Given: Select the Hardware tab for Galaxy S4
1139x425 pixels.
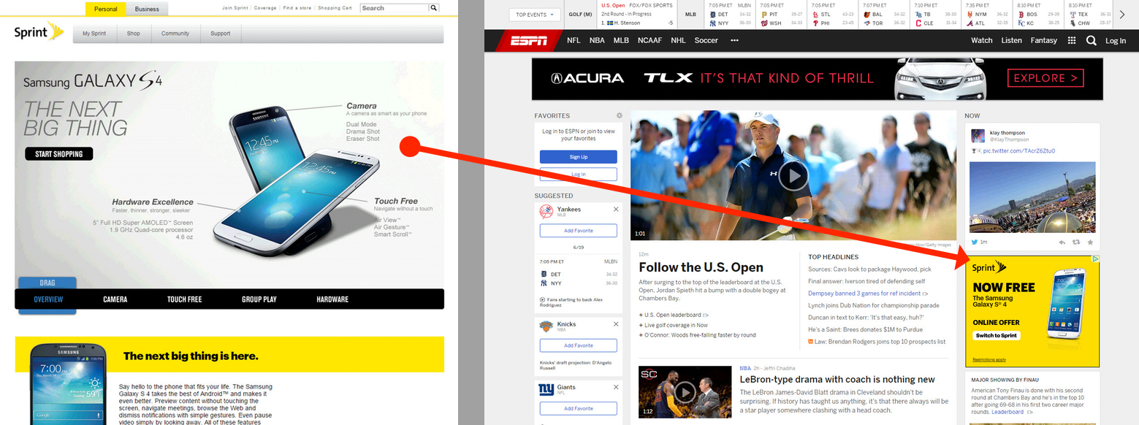Looking at the screenshot, I should [x=332, y=299].
